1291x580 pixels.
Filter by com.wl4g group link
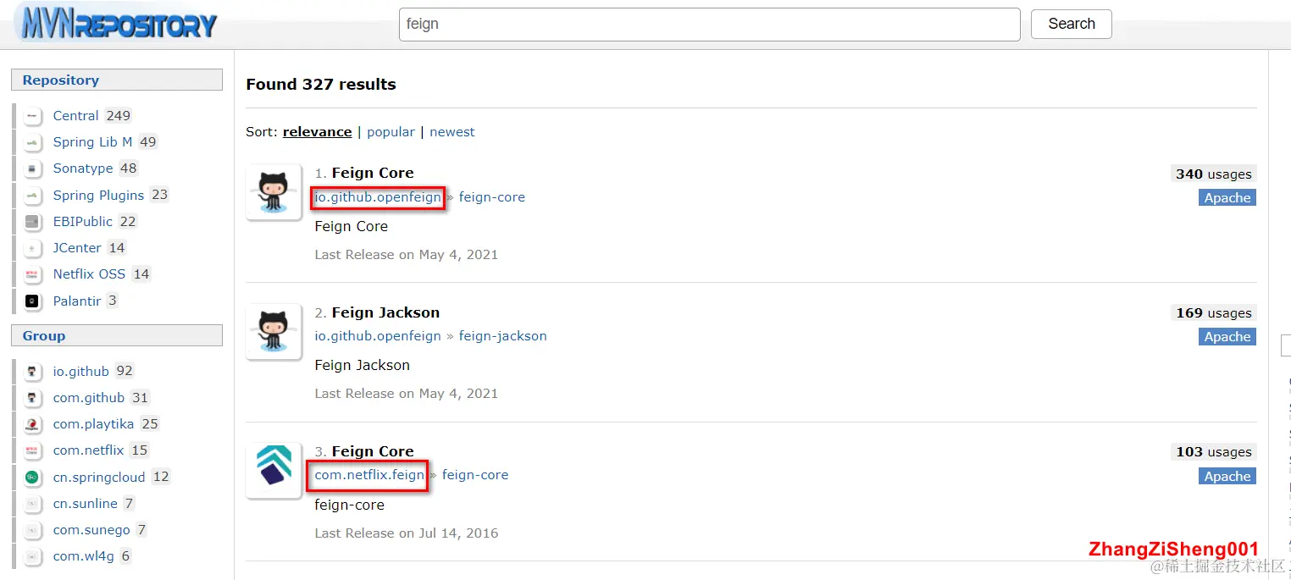pyautogui.click(x=83, y=556)
